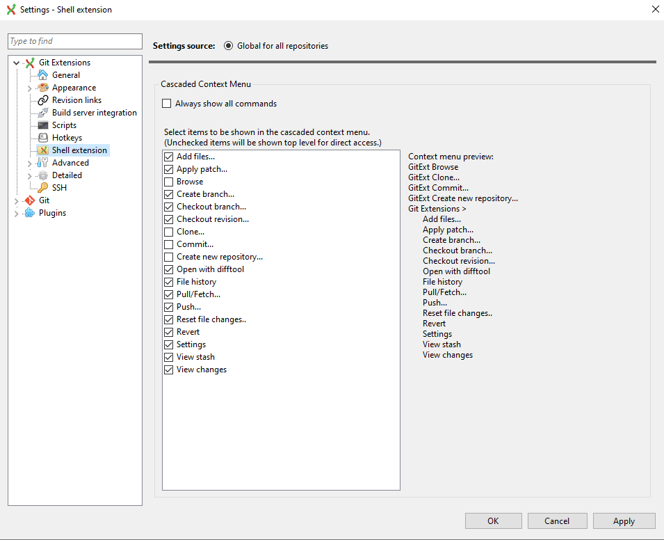
Task: Uncheck the Pull/Fetch... checkbox
Action: [x=168, y=294]
